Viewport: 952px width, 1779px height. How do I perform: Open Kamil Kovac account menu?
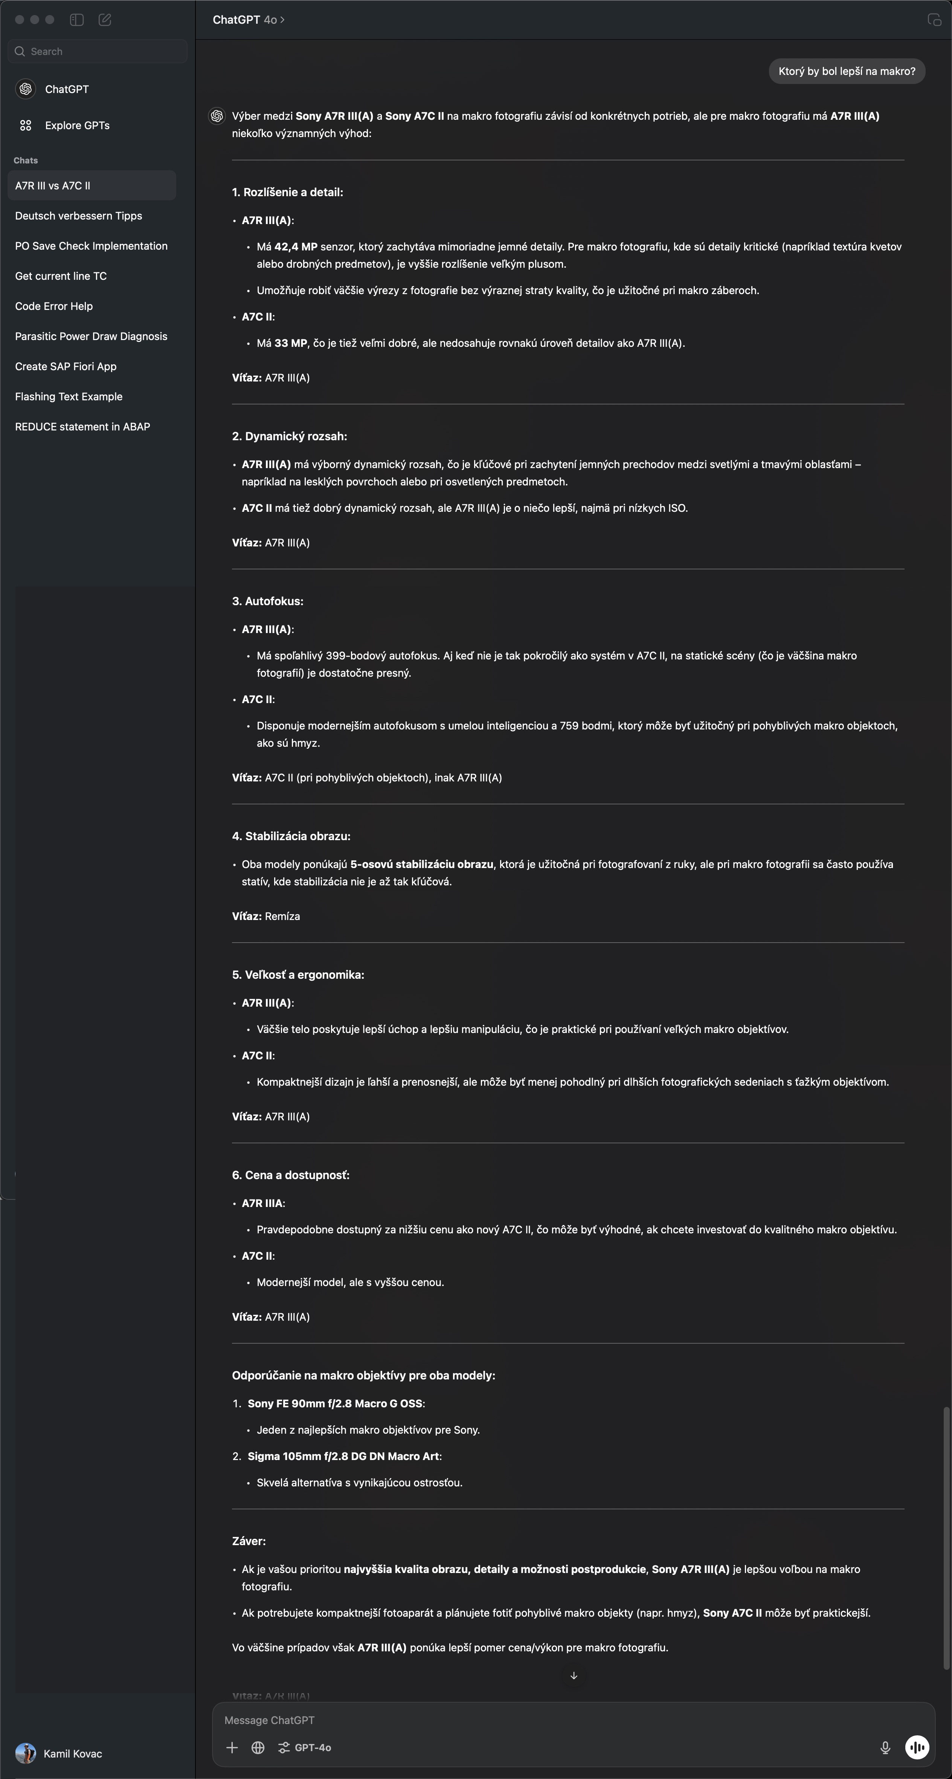pos(59,1753)
